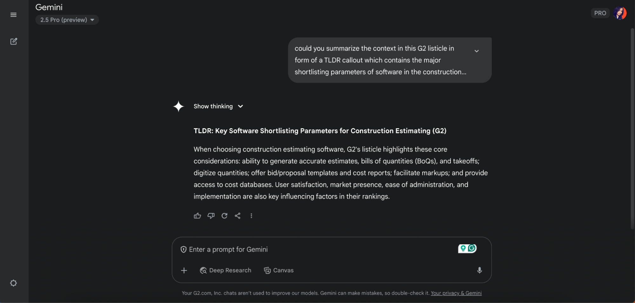The height and width of the screenshot is (303, 635).
Task: Open Your privacy & Gemini link
Action: pos(456,293)
